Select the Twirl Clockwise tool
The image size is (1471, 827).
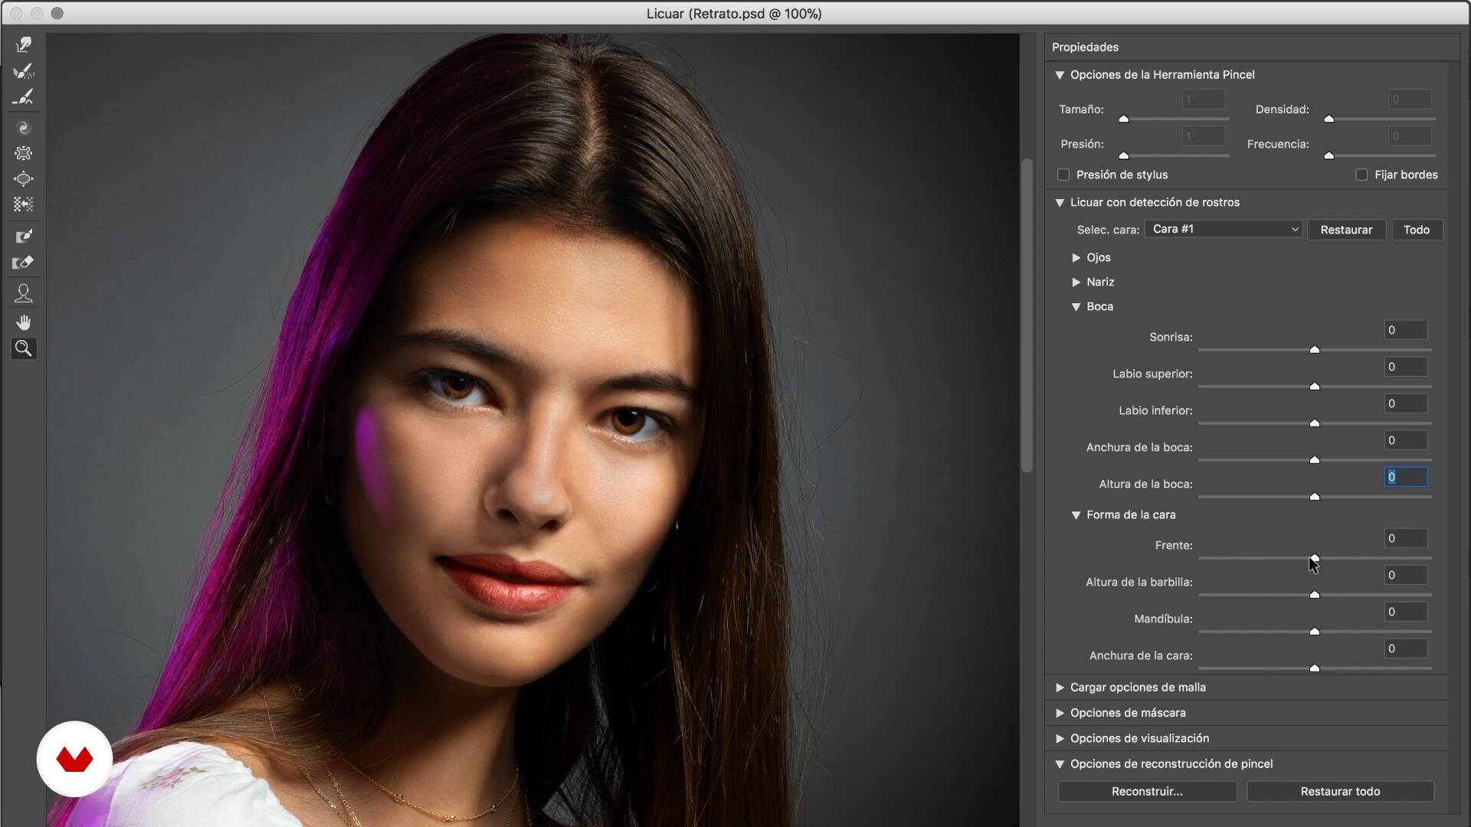coord(24,128)
